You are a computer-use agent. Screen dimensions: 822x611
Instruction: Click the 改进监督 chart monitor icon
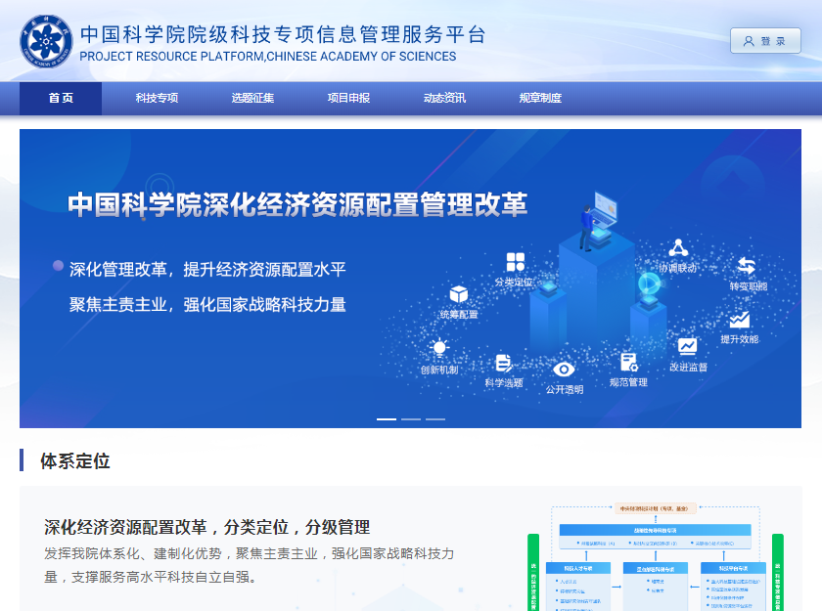coord(688,346)
